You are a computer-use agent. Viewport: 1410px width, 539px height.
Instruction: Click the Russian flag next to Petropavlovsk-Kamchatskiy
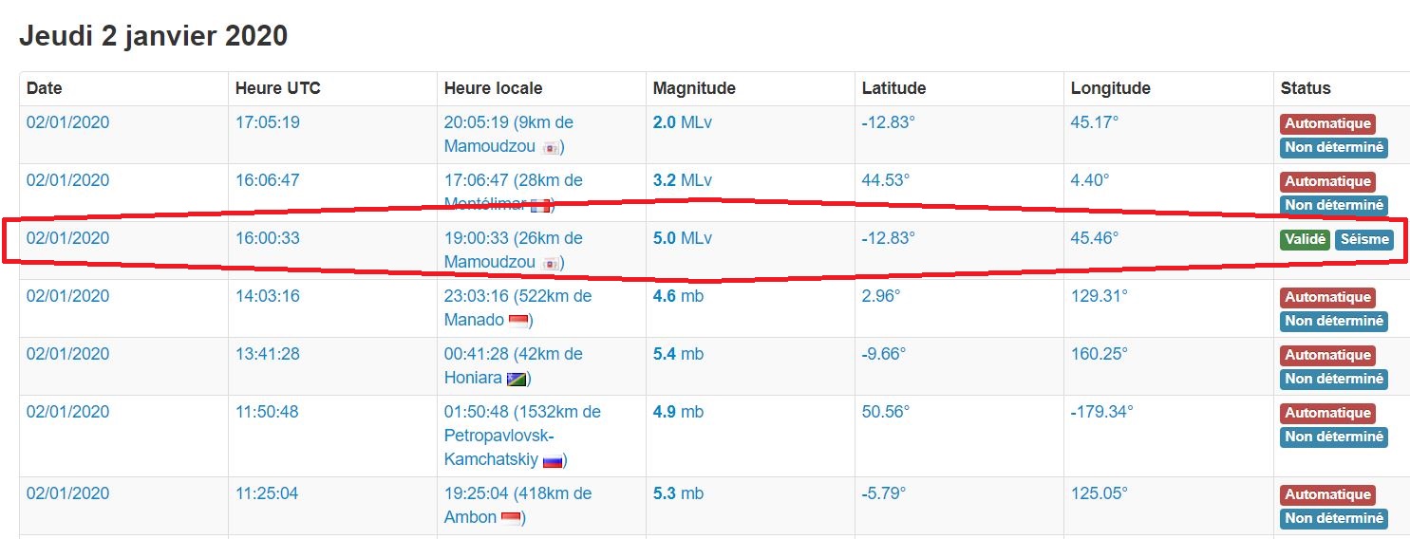tap(553, 461)
